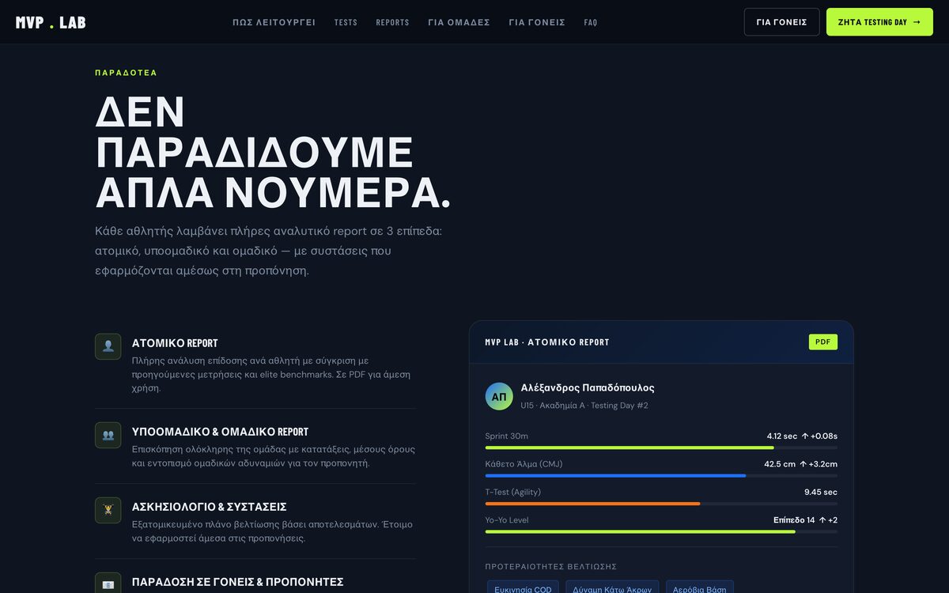The width and height of the screenshot is (949, 593).
Task: Click the up arrow next to +3.2cm
Action: 803,464
